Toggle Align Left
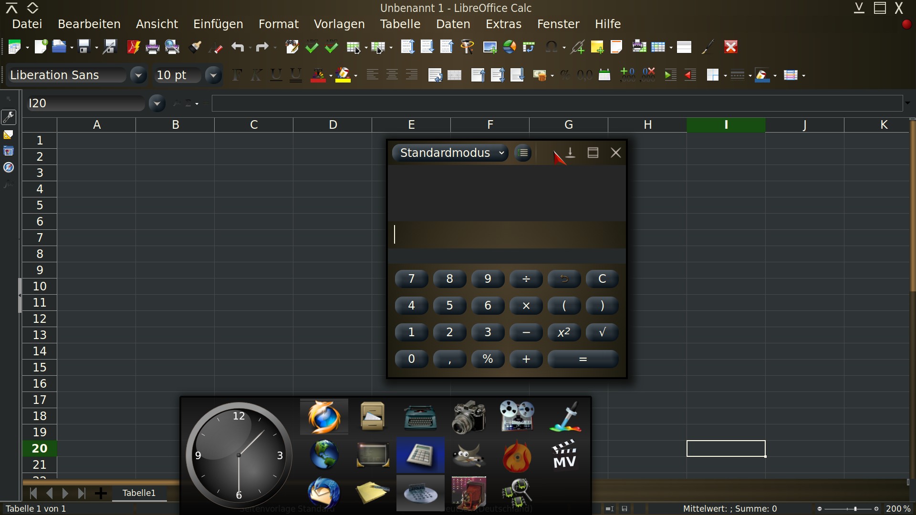916x515 pixels. tap(372, 75)
